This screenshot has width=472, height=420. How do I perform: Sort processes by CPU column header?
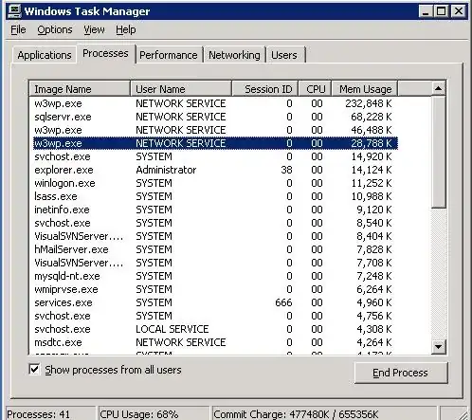point(316,89)
